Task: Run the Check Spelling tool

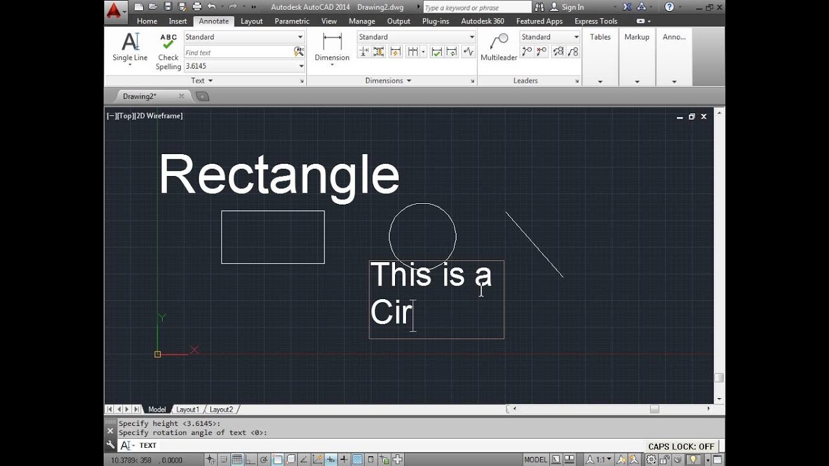Action: (x=168, y=51)
